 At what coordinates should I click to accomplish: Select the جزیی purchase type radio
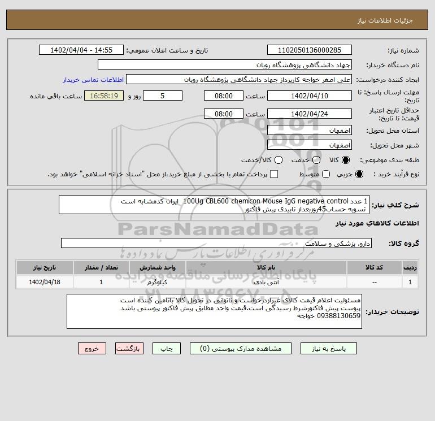tap(359, 174)
